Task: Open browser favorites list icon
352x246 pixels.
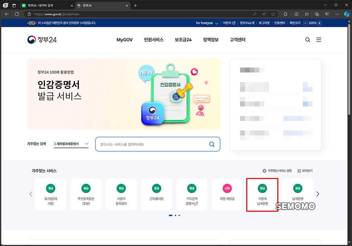Action: tap(307, 14)
